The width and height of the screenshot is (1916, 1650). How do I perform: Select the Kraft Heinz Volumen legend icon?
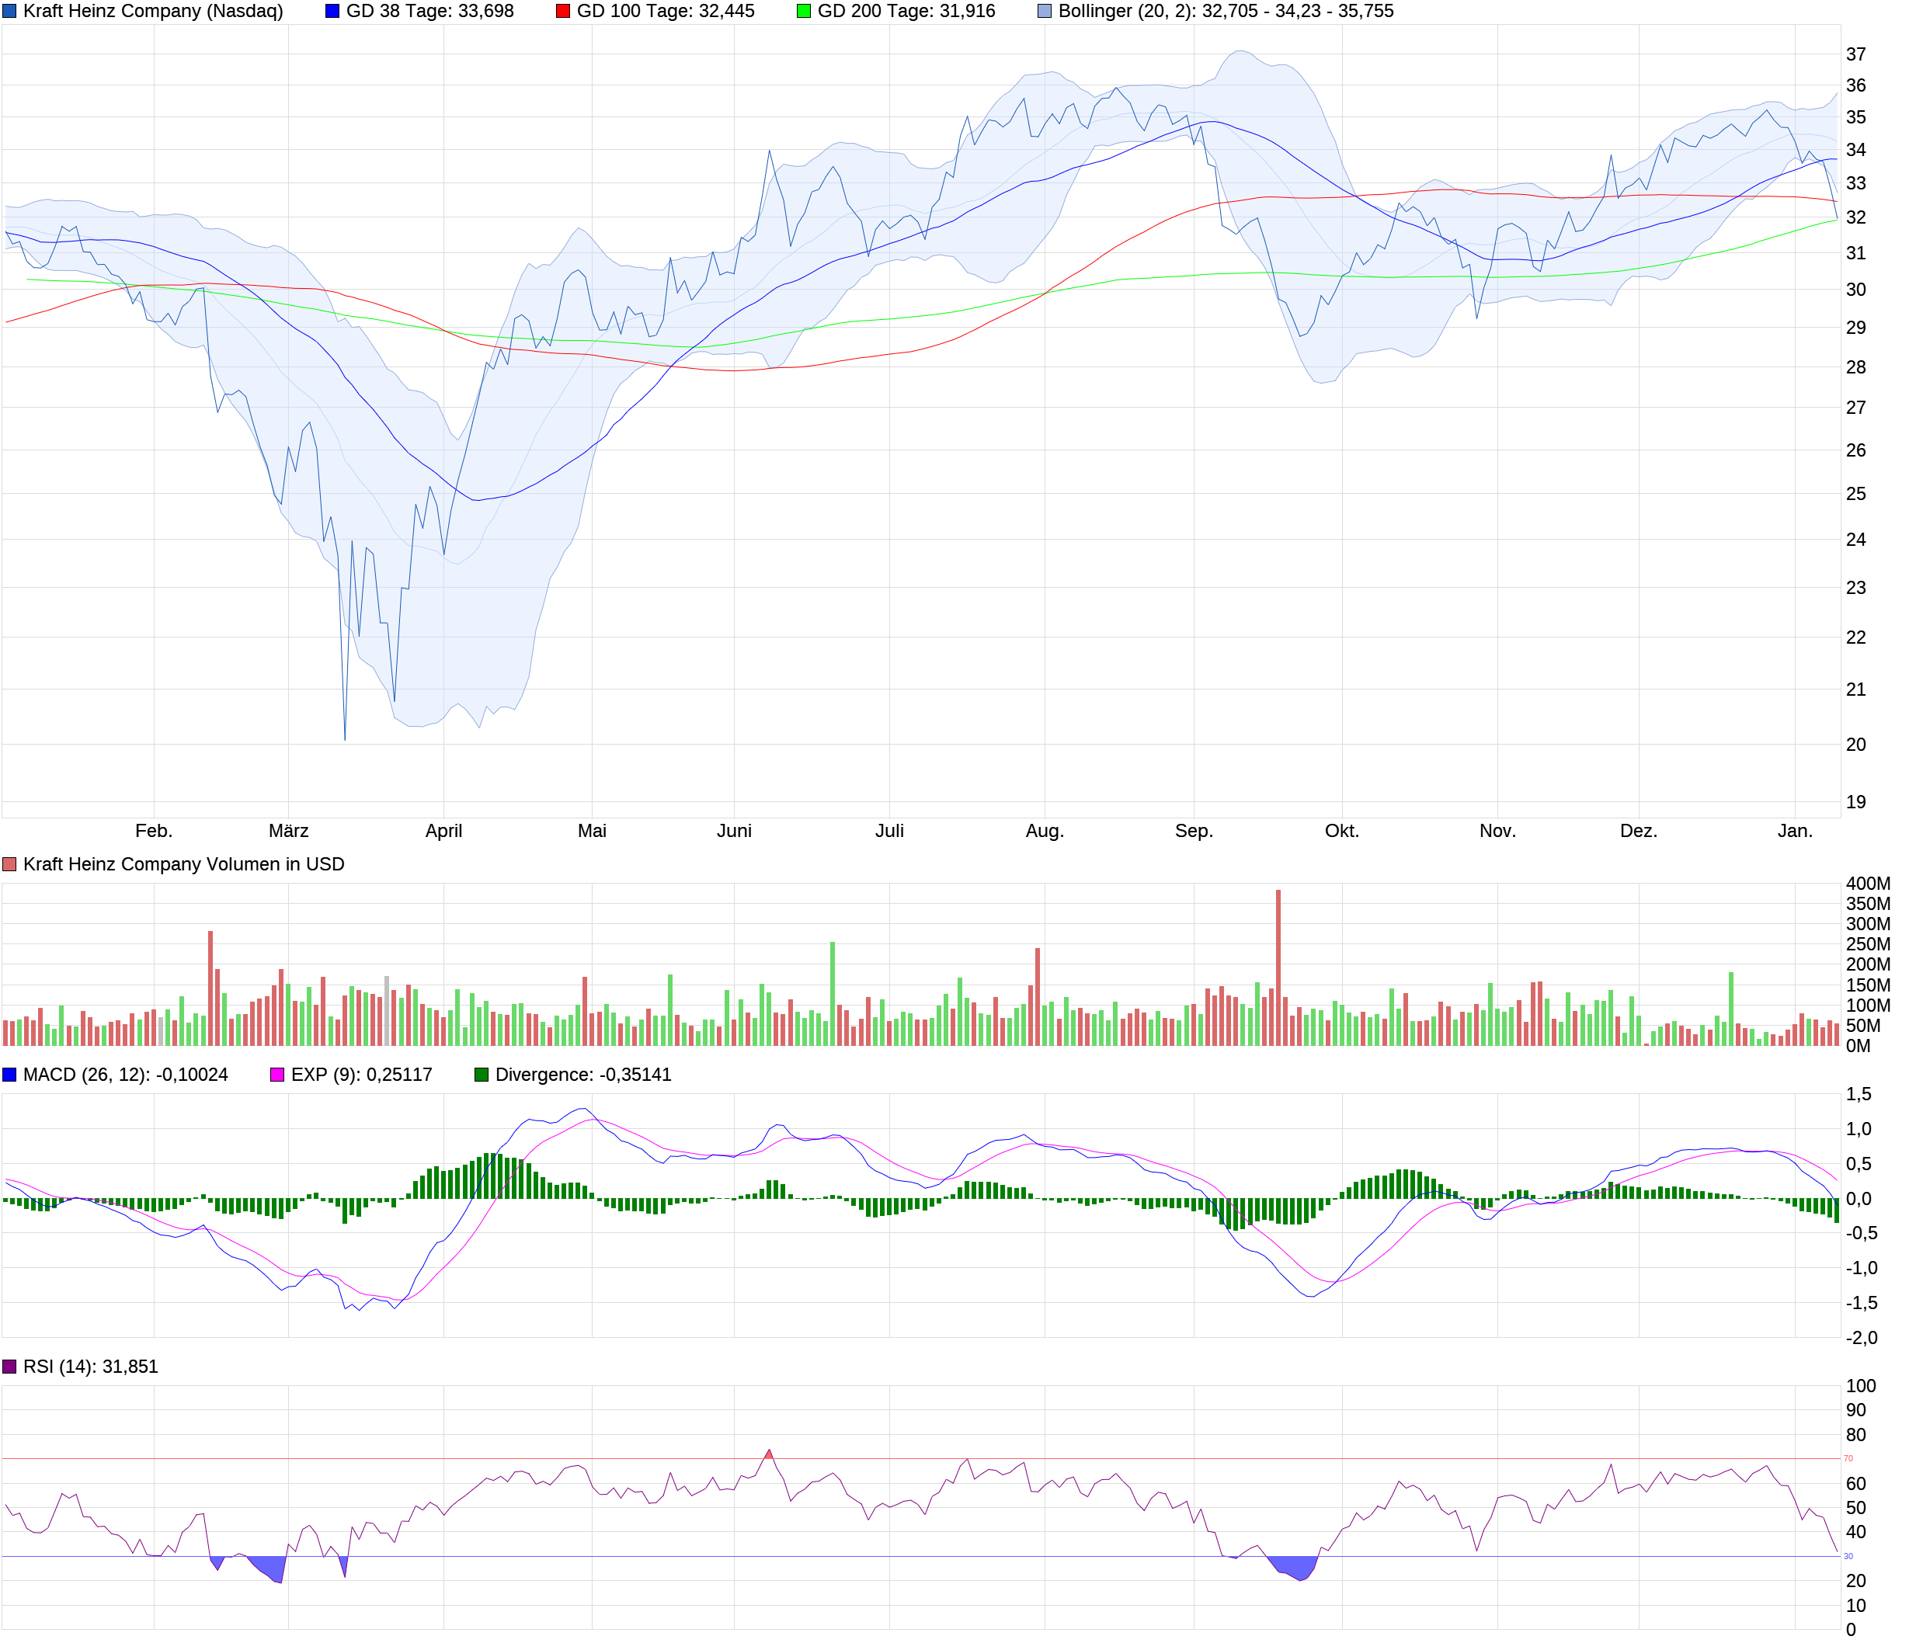(x=10, y=864)
